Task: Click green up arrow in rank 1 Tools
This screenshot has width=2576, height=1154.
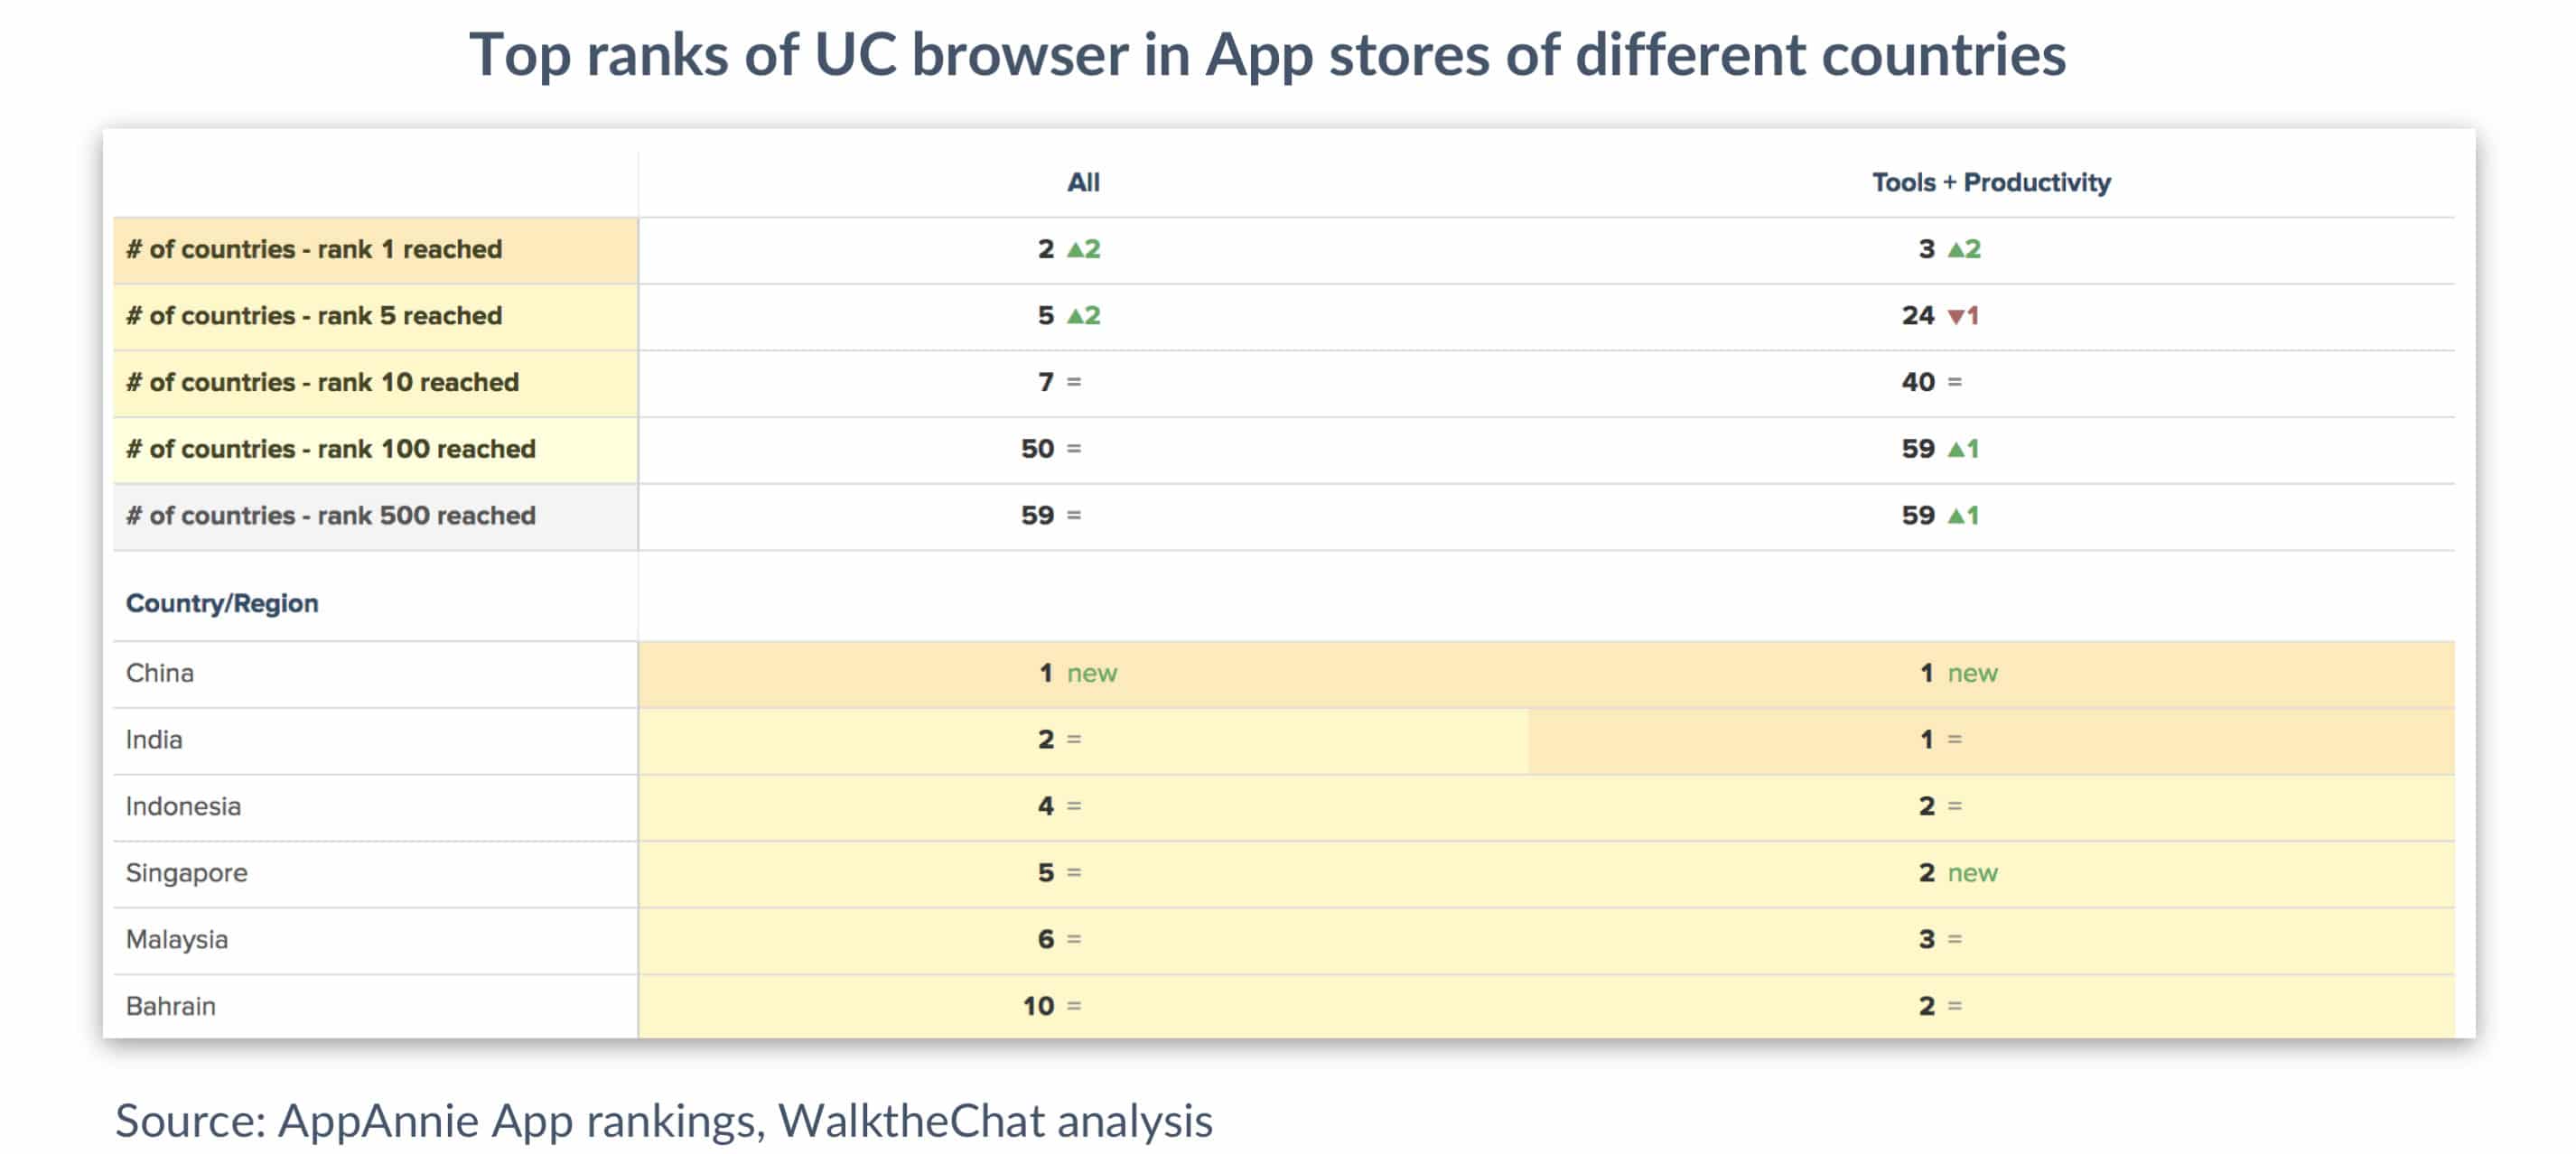Action: (x=1955, y=249)
